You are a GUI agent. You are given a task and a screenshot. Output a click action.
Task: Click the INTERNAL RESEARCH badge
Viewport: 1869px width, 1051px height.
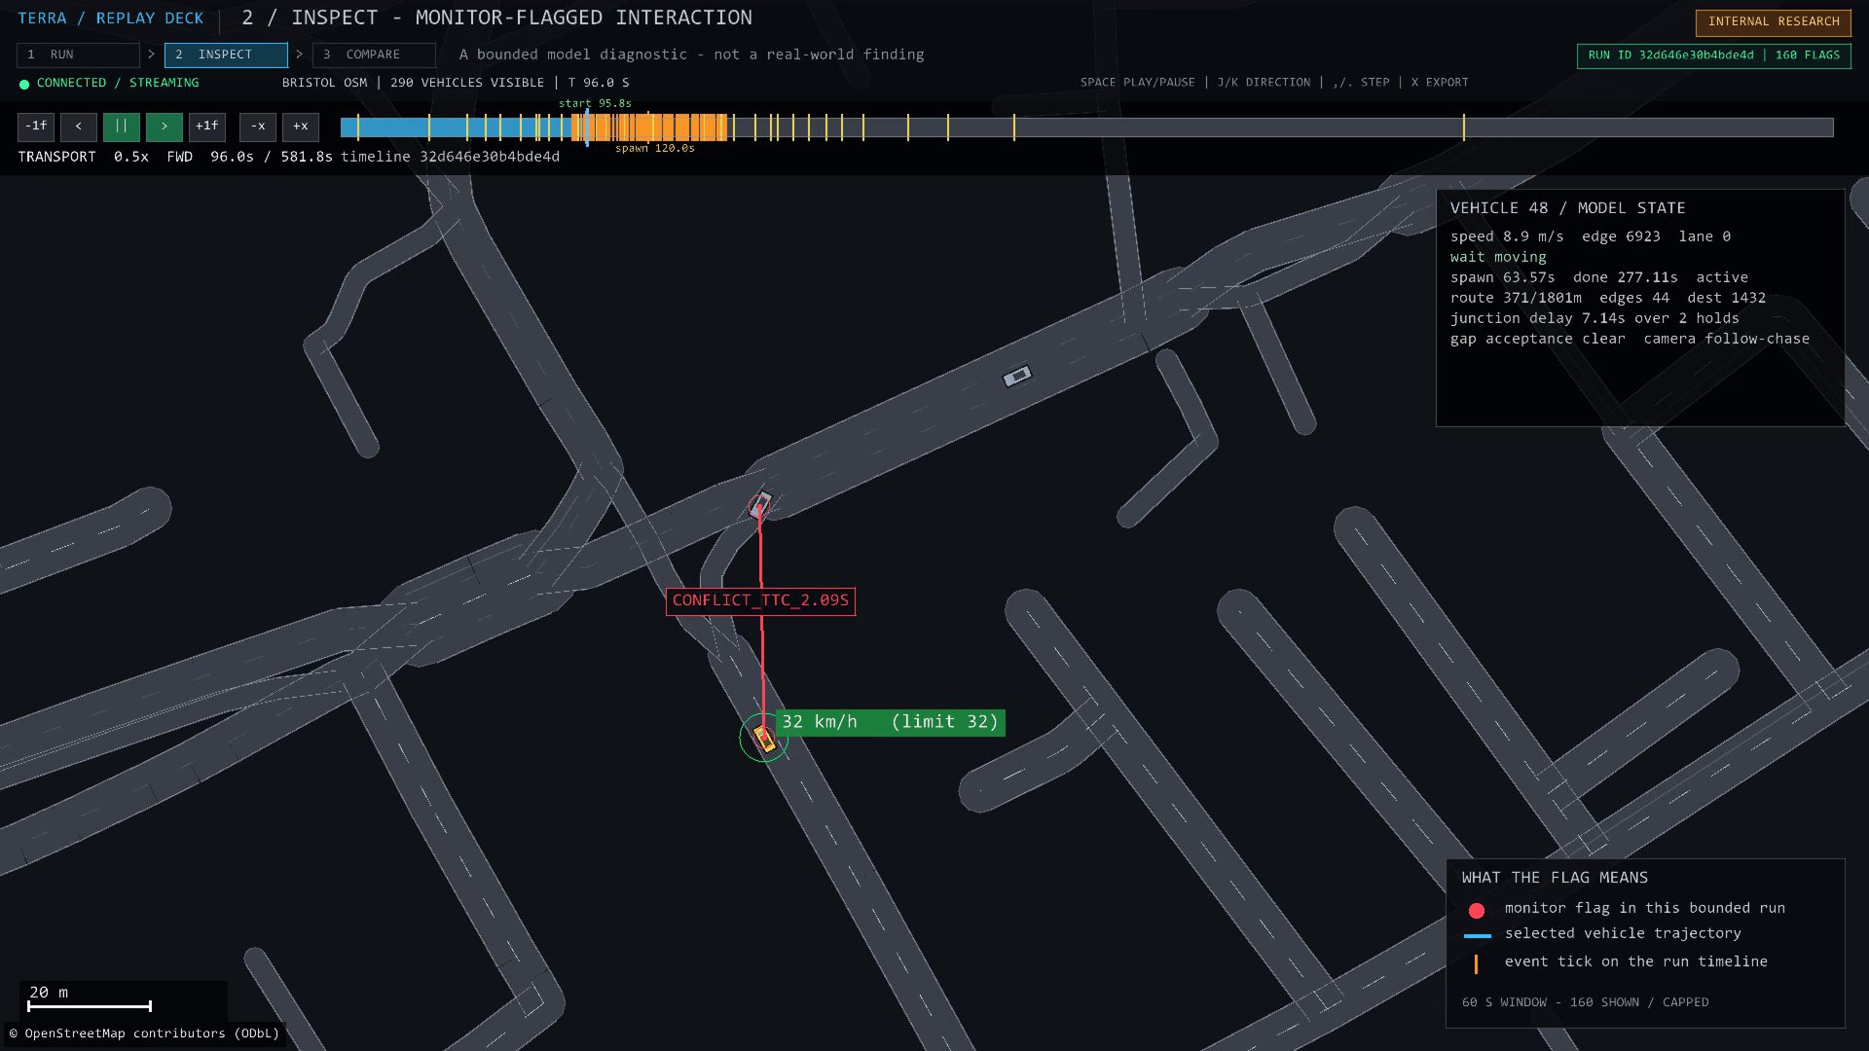[x=1774, y=21]
